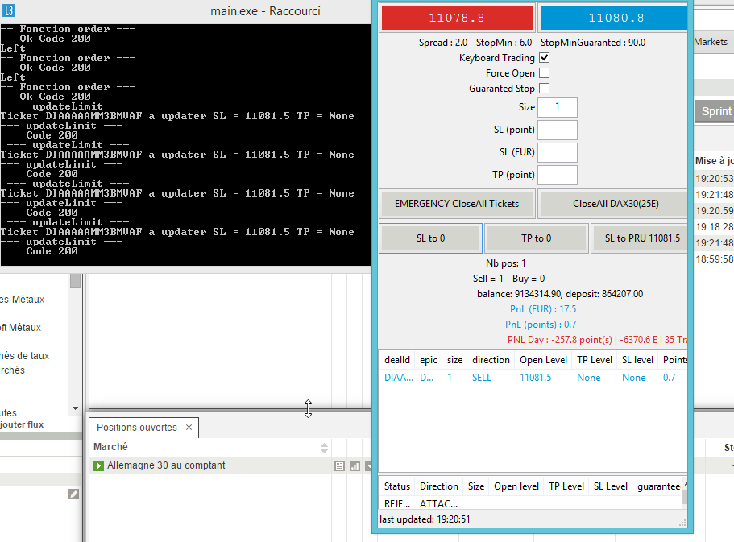Screen dimensions: 734x542
Task: Click green play icon beside Allemagne 30
Action: (98, 465)
